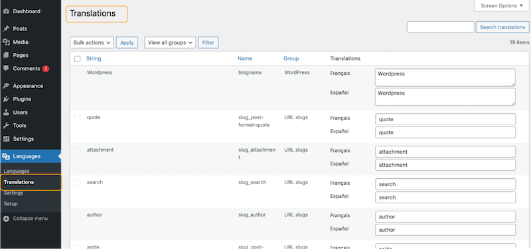Image resolution: width=531 pixels, height=249 pixels.
Task: Open the Plugins menu item
Action: (x=31, y=99)
